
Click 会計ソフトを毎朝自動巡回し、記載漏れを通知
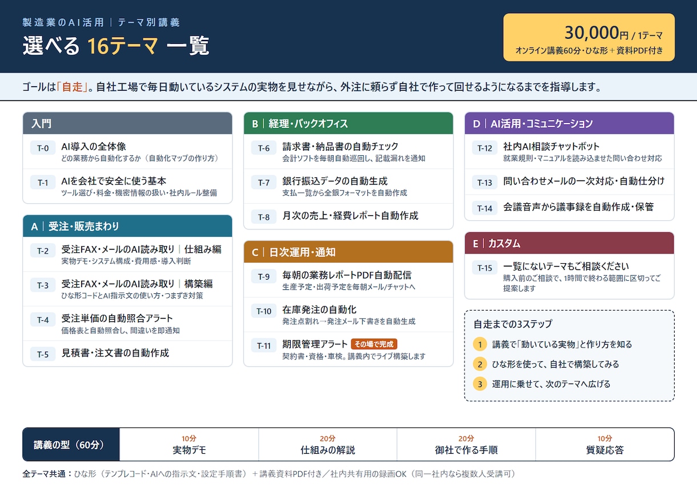tap(354, 159)
